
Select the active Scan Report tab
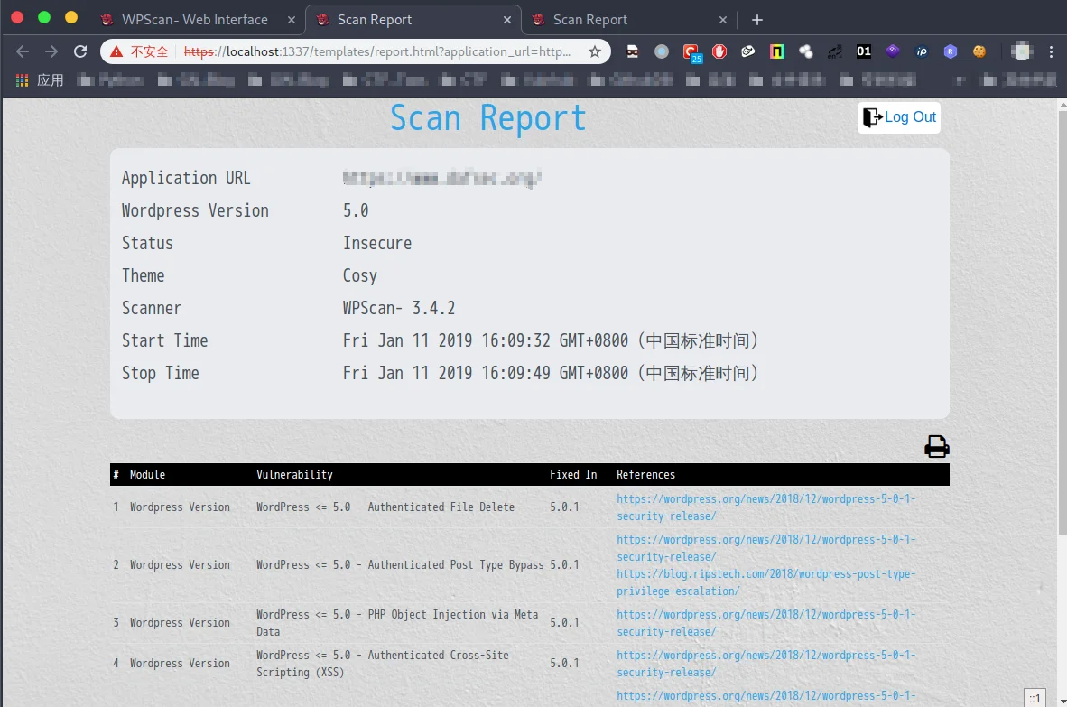pyautogui.click(x=413, y=20)
